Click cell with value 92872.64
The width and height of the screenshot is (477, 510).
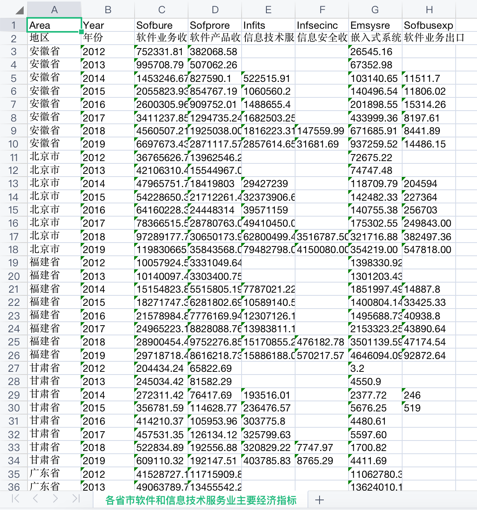point(429,355)
